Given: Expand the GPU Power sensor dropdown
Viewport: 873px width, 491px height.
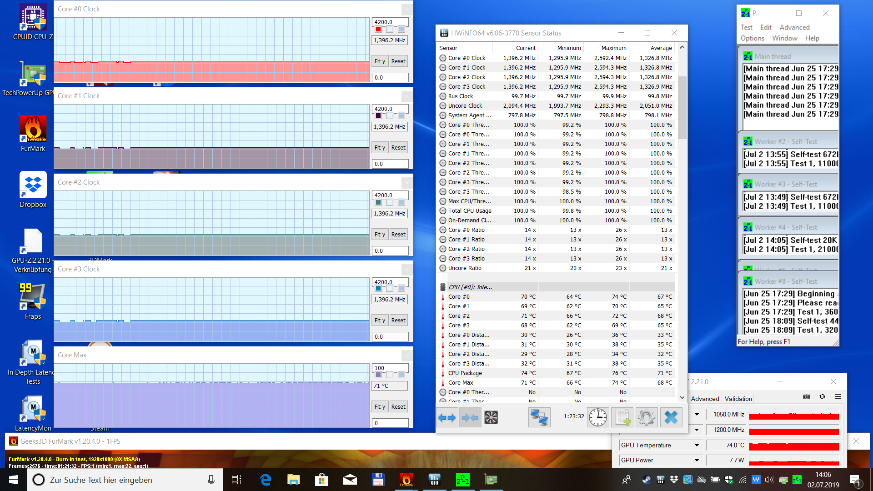Looking at the screenshot, I should coord(697,460).
